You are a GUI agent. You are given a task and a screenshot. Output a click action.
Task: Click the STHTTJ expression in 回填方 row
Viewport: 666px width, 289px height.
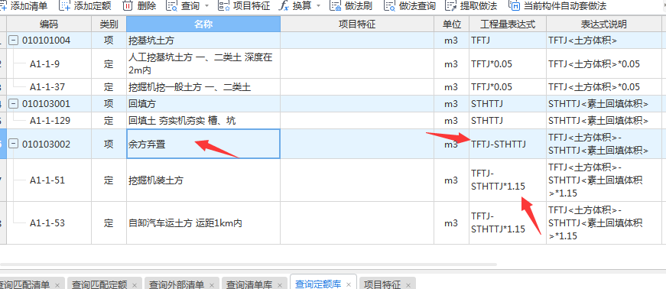508,104
